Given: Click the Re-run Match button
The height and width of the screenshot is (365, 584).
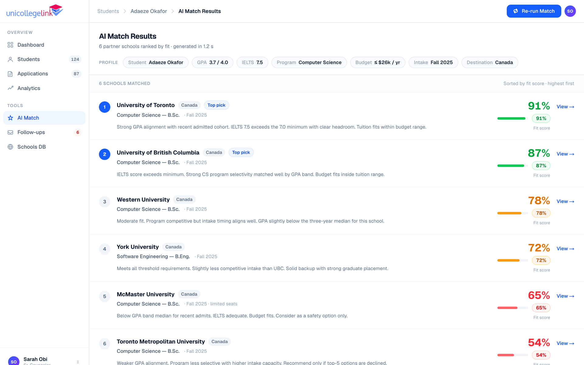Looking at the screenshot, I should (534, 11).
